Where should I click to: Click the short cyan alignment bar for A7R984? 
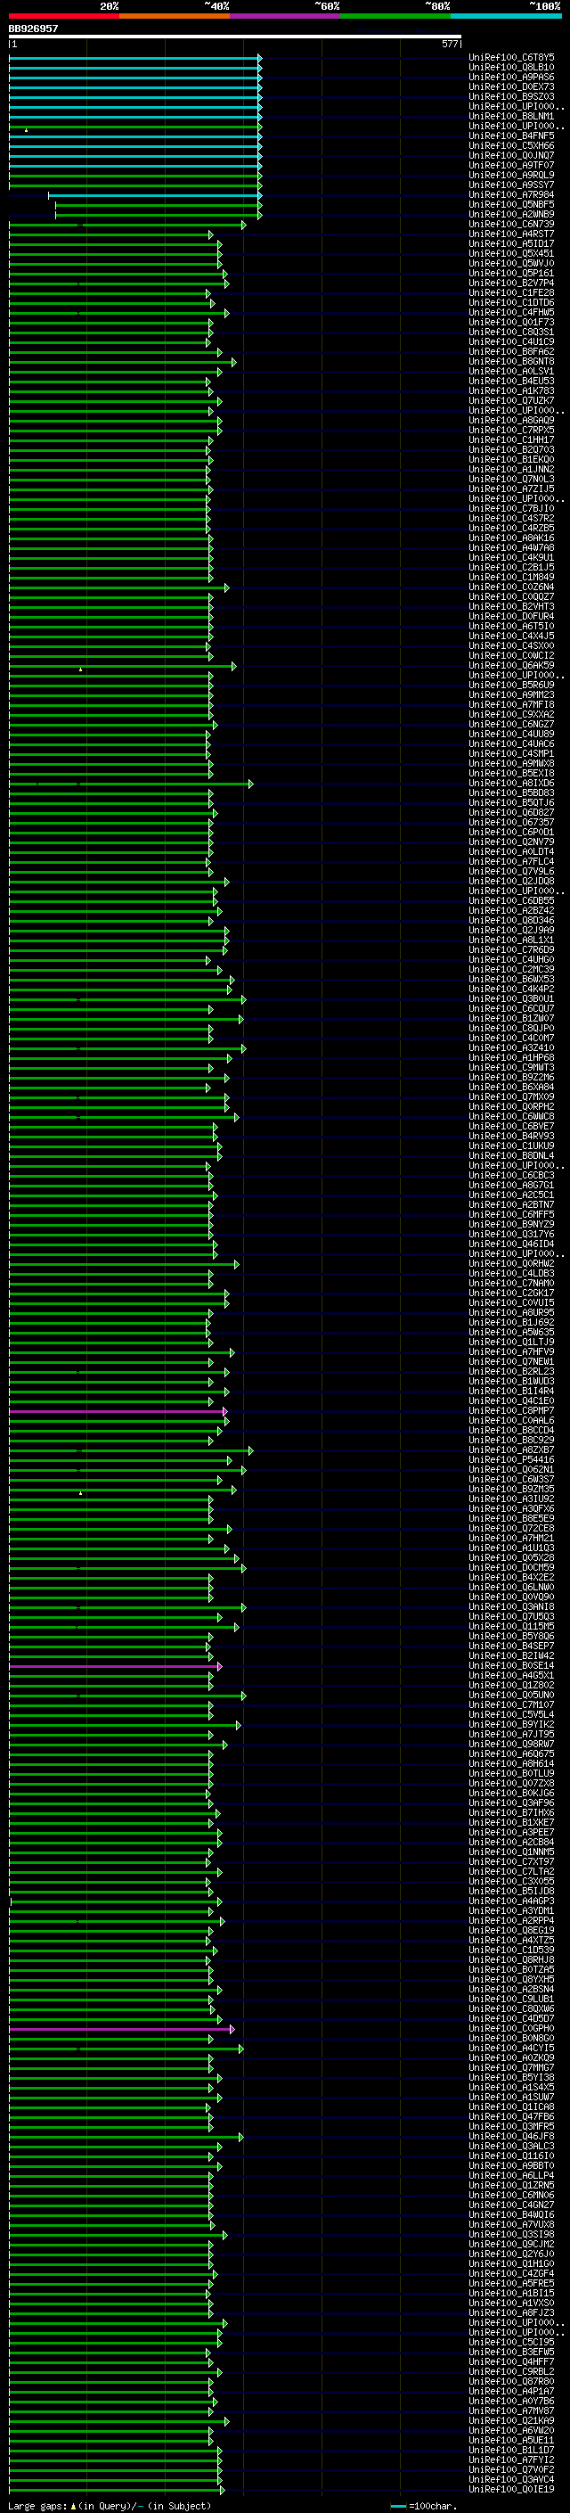pos(155,195)
